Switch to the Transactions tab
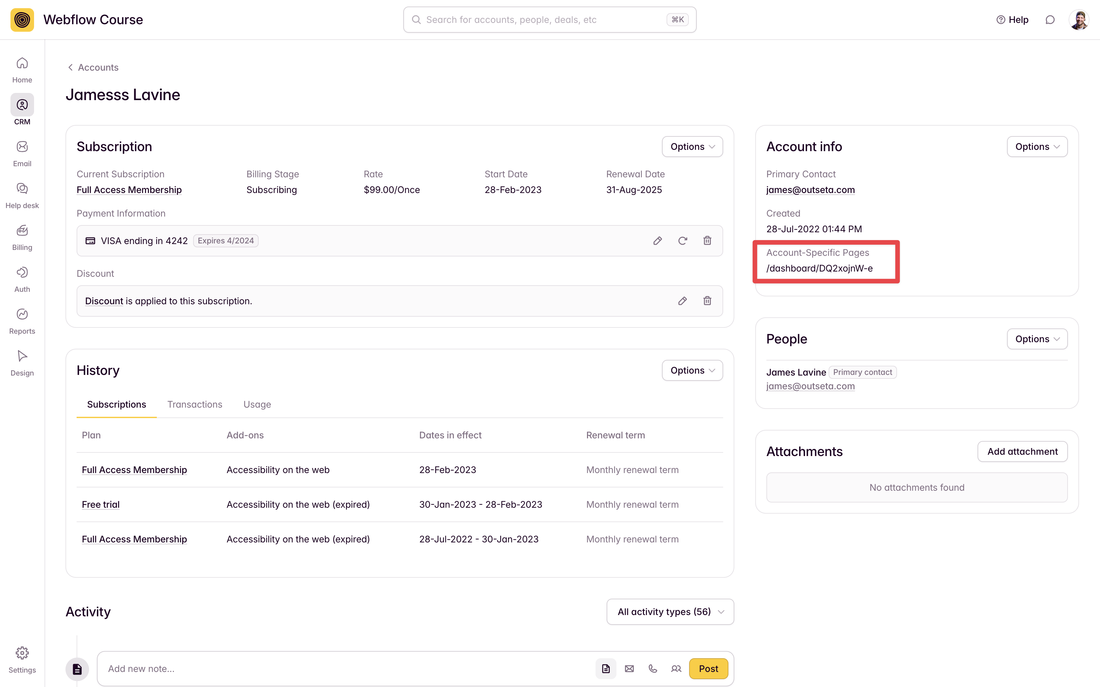The image size is (1100, 687). 194,404
